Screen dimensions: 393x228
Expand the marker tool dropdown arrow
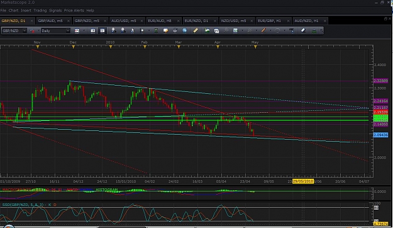149,31
